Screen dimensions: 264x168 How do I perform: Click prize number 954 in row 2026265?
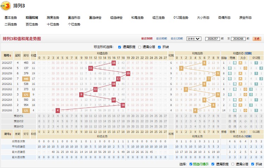pos(26,105)
